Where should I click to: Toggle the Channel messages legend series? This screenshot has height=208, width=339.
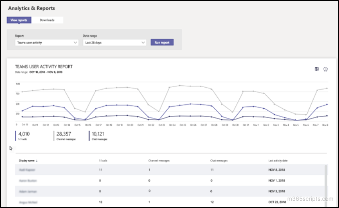click(65, 136)
